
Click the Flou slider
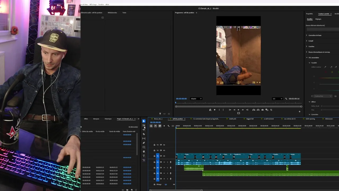pos(330,110)
